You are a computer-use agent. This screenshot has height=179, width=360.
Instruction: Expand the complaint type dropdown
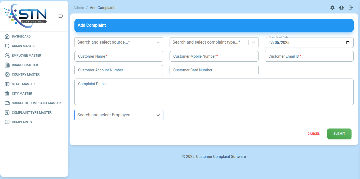pyautogui.click(x=254, y=42)
